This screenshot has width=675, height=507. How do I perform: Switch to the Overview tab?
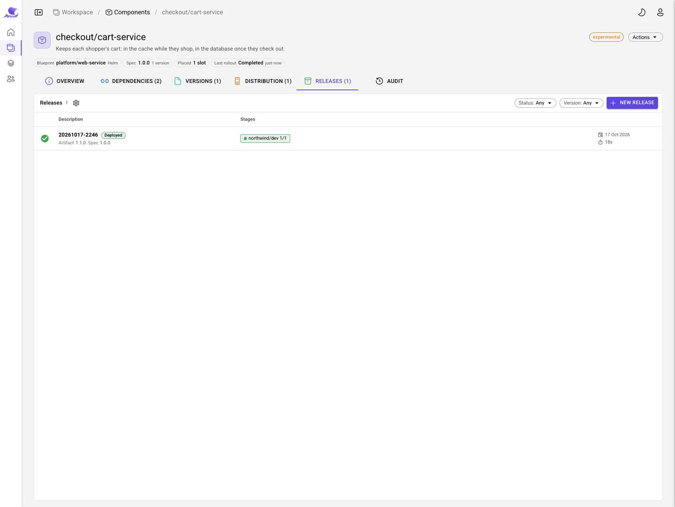click(x=65, y=81)
